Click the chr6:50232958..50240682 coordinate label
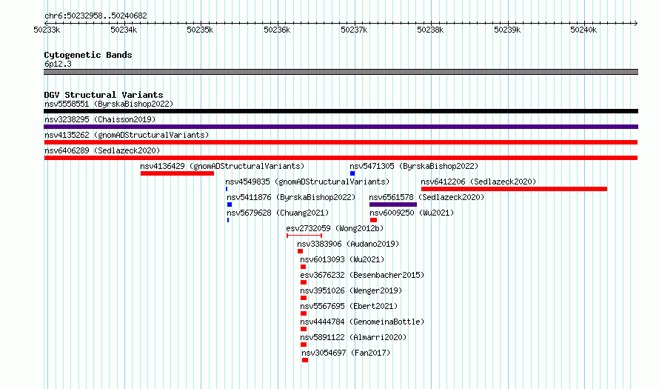 pos(96,16)
